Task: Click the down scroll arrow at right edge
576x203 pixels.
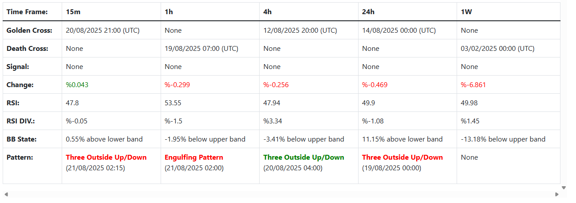Action: (x=564, y=188)
